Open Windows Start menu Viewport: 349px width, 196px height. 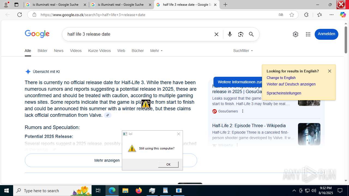pyautogui.click(x=7, y=191)
